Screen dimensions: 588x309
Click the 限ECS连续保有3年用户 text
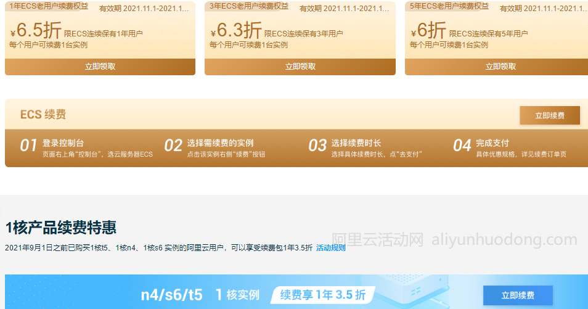coord(303,34)
